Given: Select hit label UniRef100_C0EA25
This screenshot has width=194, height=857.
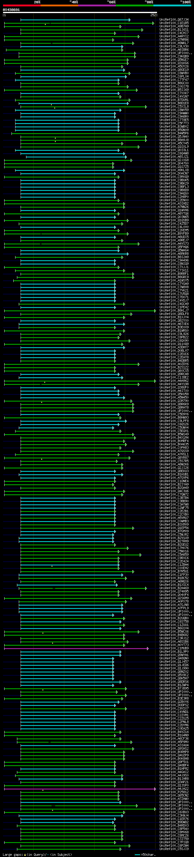Looking at the screenshot, I should coord(174,729).
